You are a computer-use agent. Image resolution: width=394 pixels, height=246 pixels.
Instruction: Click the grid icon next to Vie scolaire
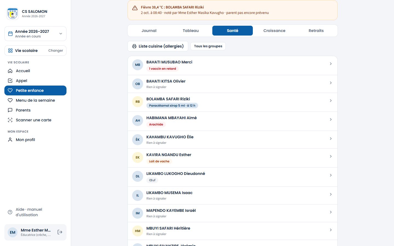10,51
